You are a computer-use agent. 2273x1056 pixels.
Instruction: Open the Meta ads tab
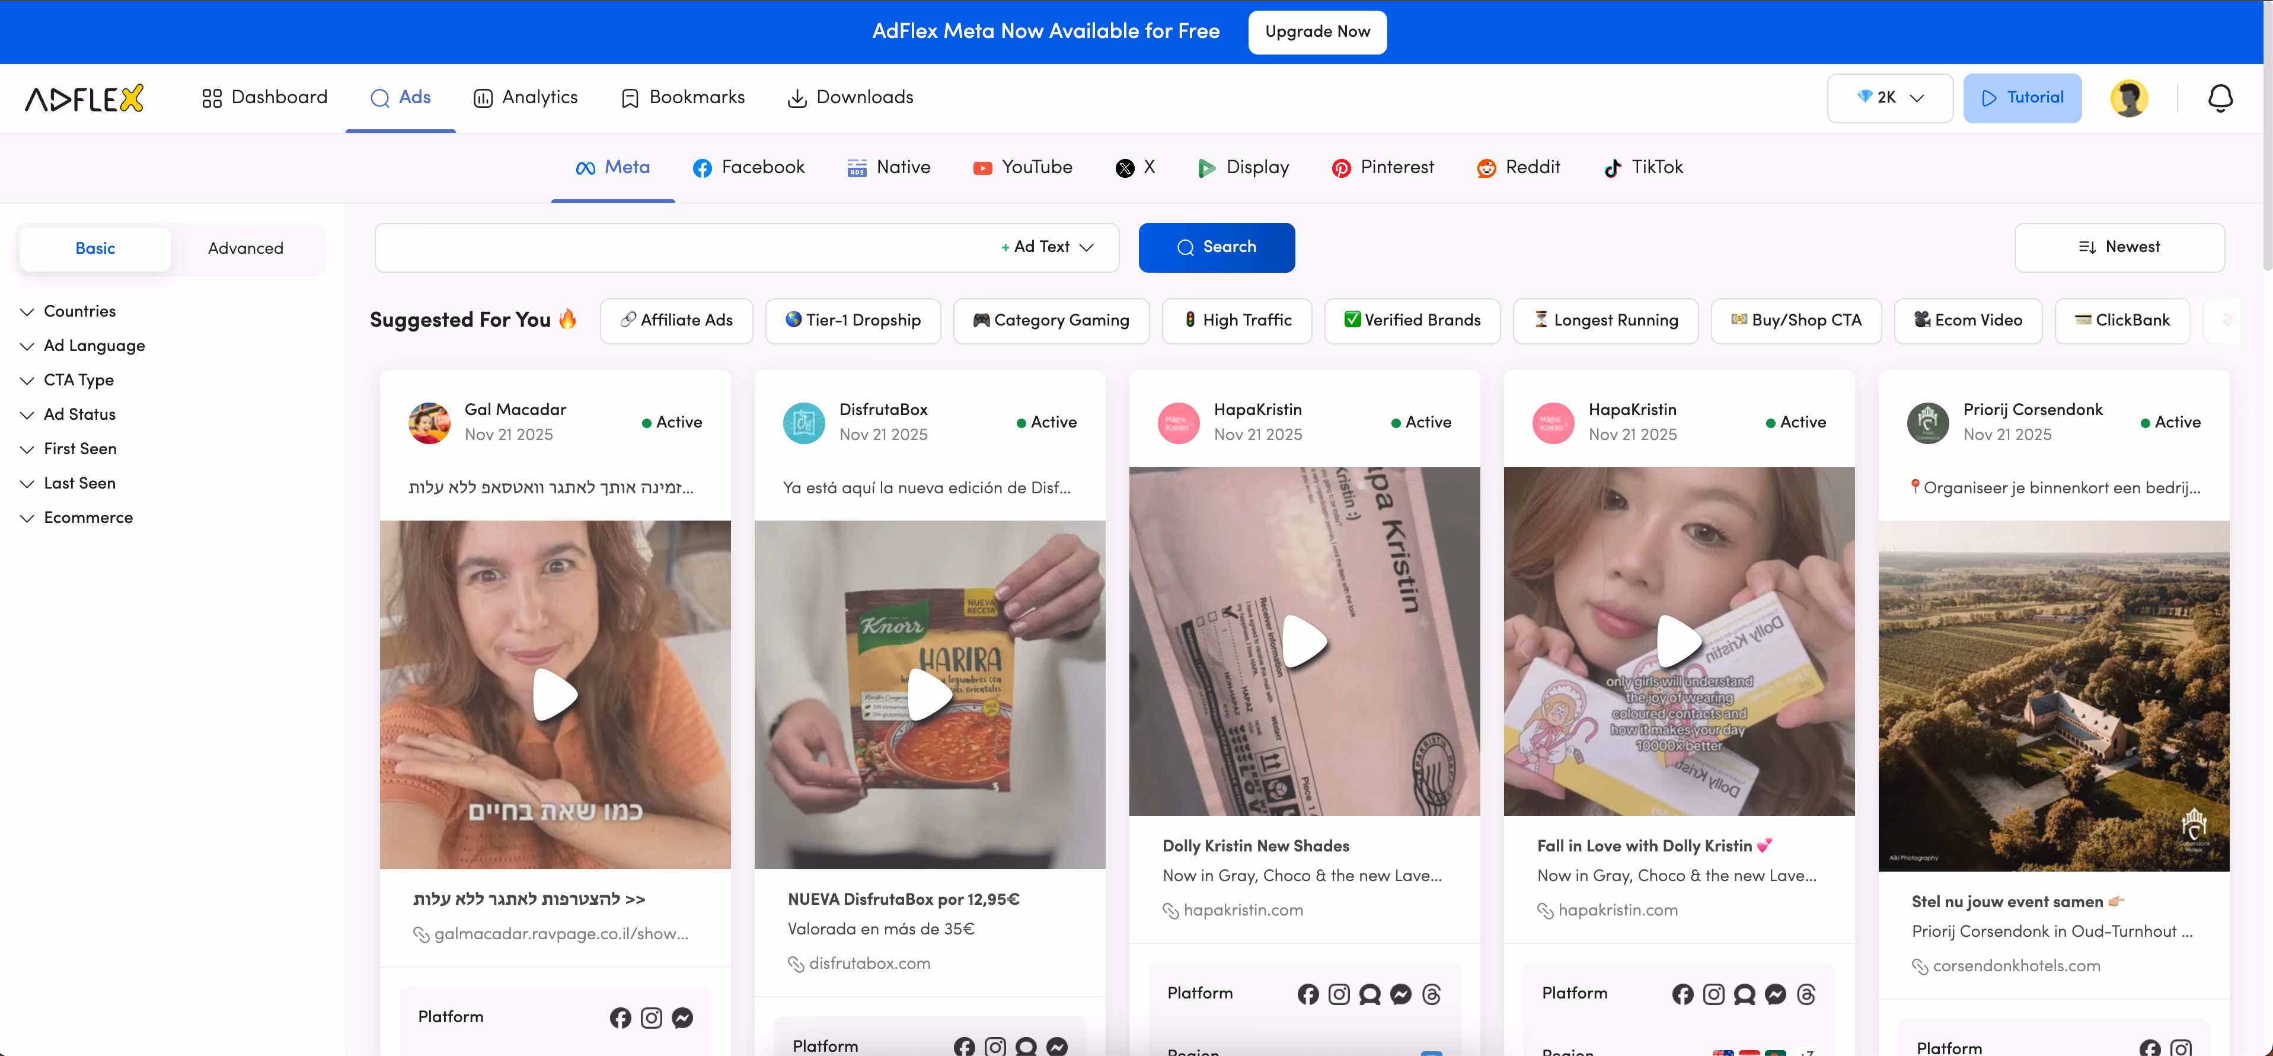tap(612, 167)
